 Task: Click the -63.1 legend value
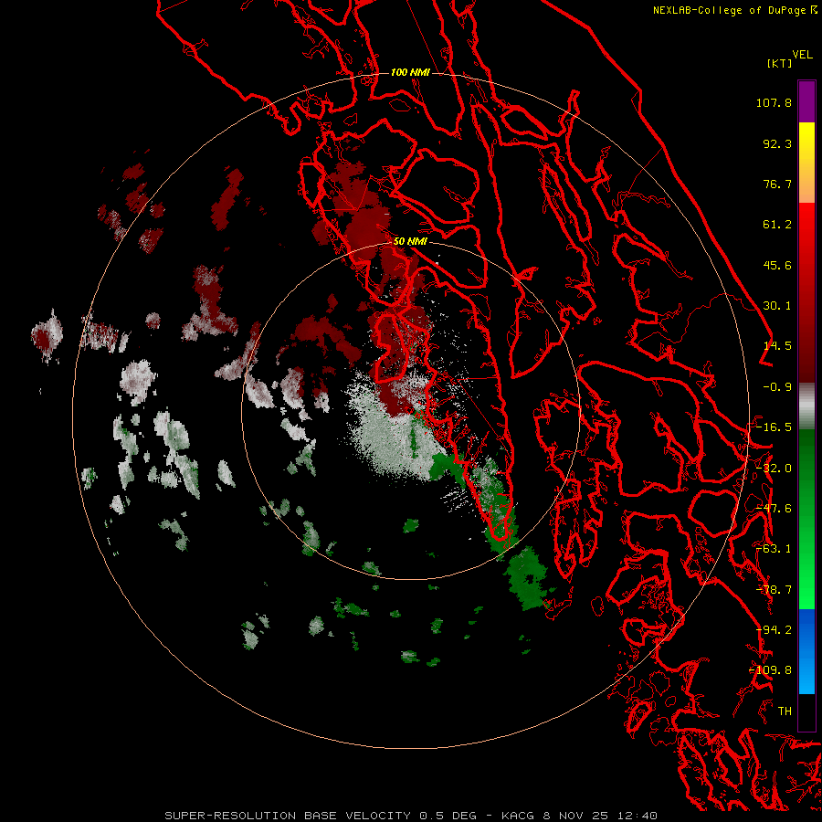point(774,549)
